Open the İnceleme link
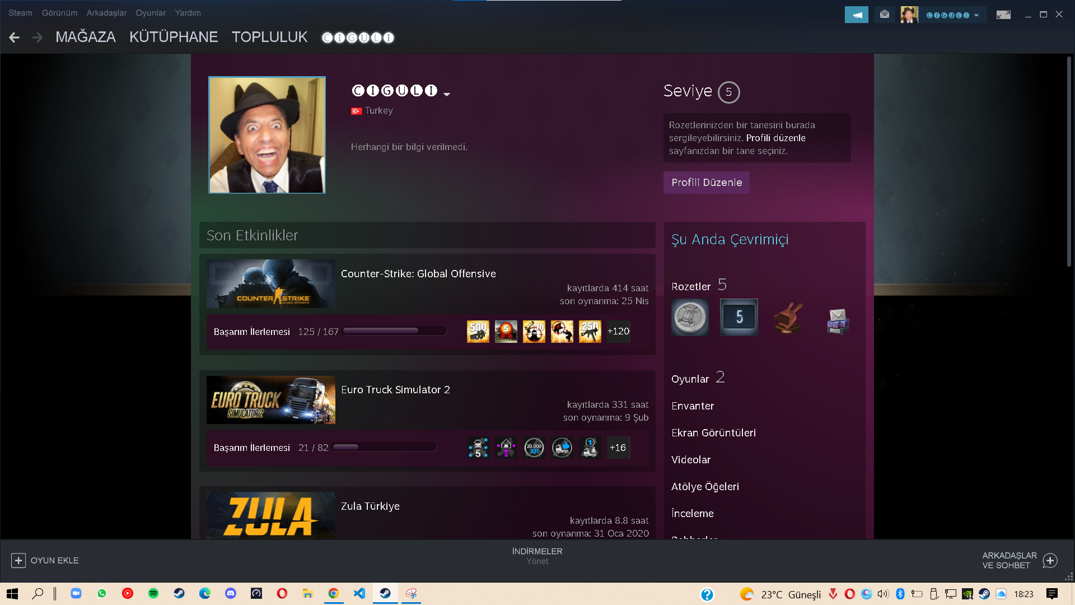The height and width of the screenshot is (605, 1075). [x=693, y=513]
